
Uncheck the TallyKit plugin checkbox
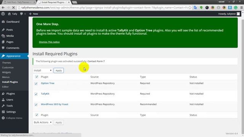coord(36,94)
